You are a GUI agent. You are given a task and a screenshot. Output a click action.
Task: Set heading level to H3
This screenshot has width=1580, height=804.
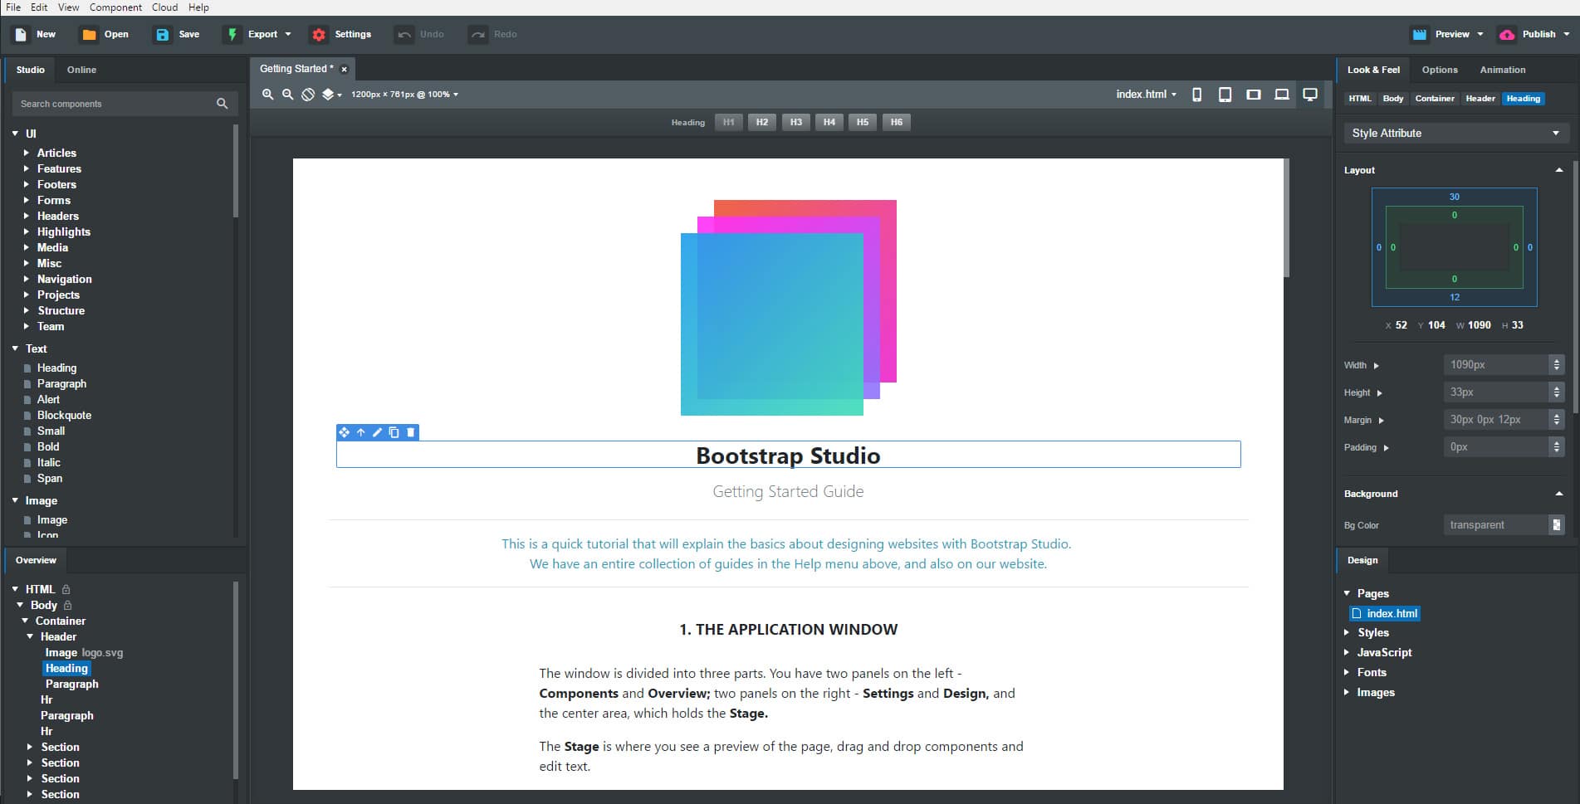point(796,122)
